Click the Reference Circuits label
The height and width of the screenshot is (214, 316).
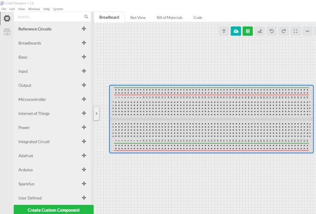tap(35, 29)
